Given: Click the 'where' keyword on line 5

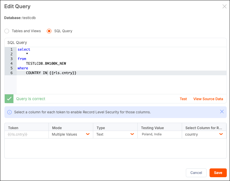Looking at the screenshot, I should 23,68.
